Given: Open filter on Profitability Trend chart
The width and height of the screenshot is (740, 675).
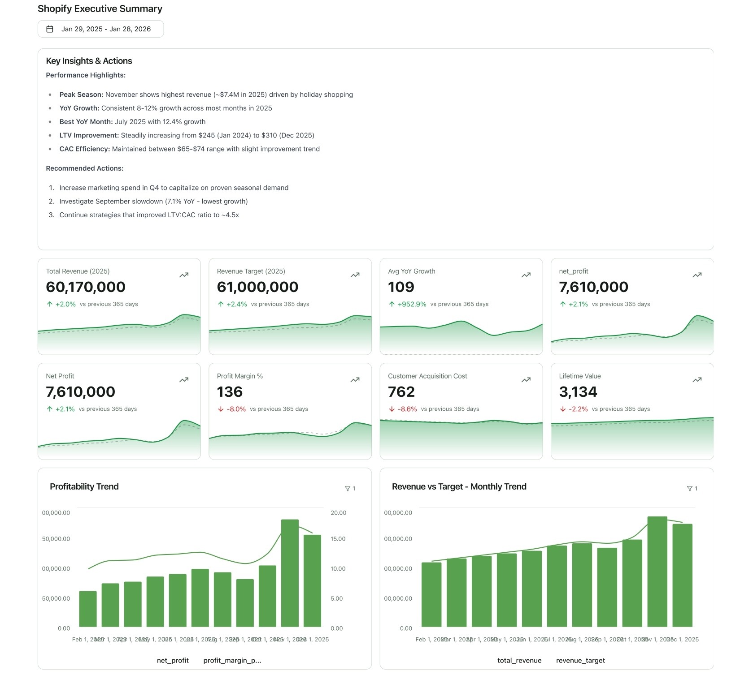Looking at the screenshot, I should coord(350,488).
